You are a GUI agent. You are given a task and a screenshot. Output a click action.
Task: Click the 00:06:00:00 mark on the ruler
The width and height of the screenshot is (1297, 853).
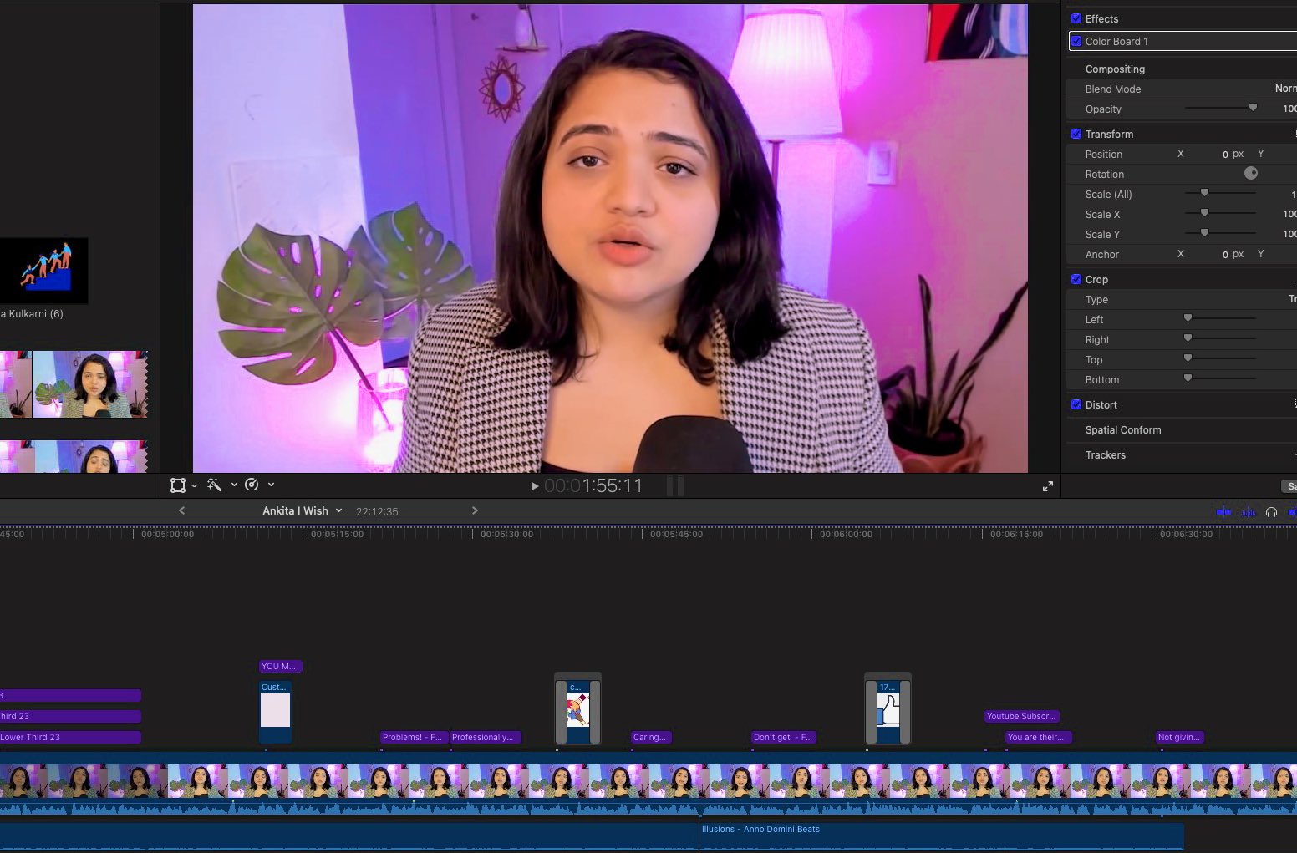[x=846, y=534]
